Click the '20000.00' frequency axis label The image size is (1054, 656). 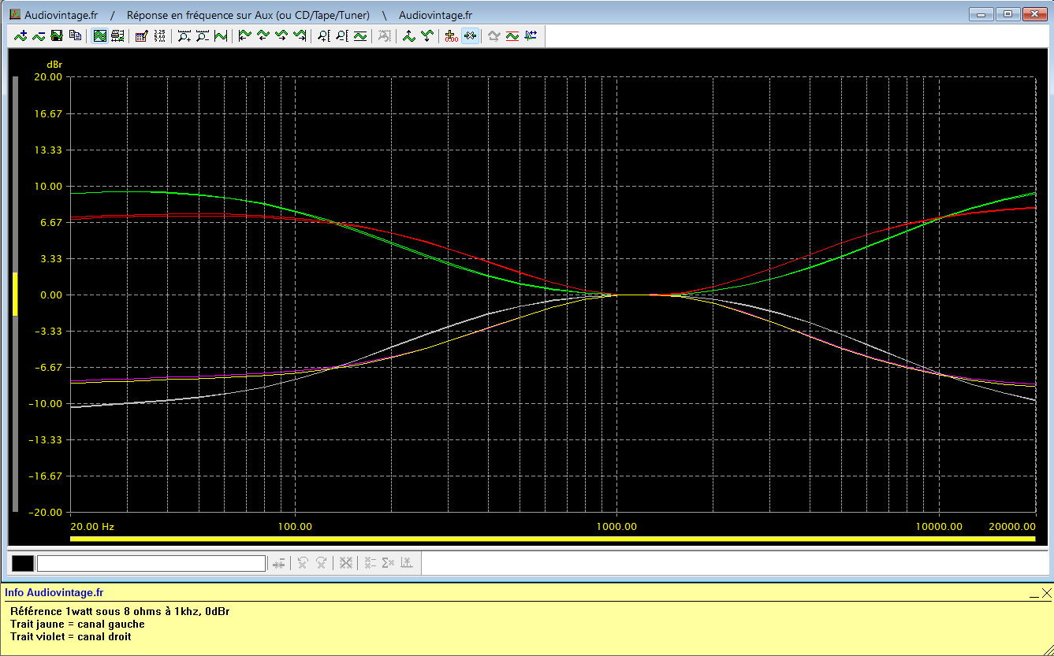point(1013,526)
